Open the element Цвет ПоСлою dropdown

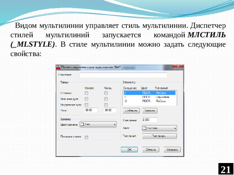click(x=159, y=128)
